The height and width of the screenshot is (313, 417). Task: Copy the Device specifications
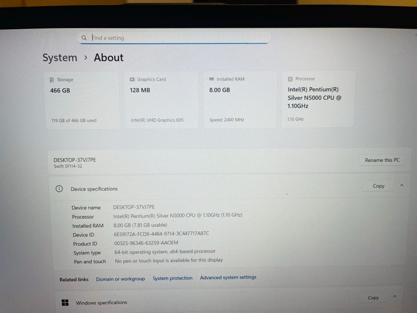pos(378,186)
